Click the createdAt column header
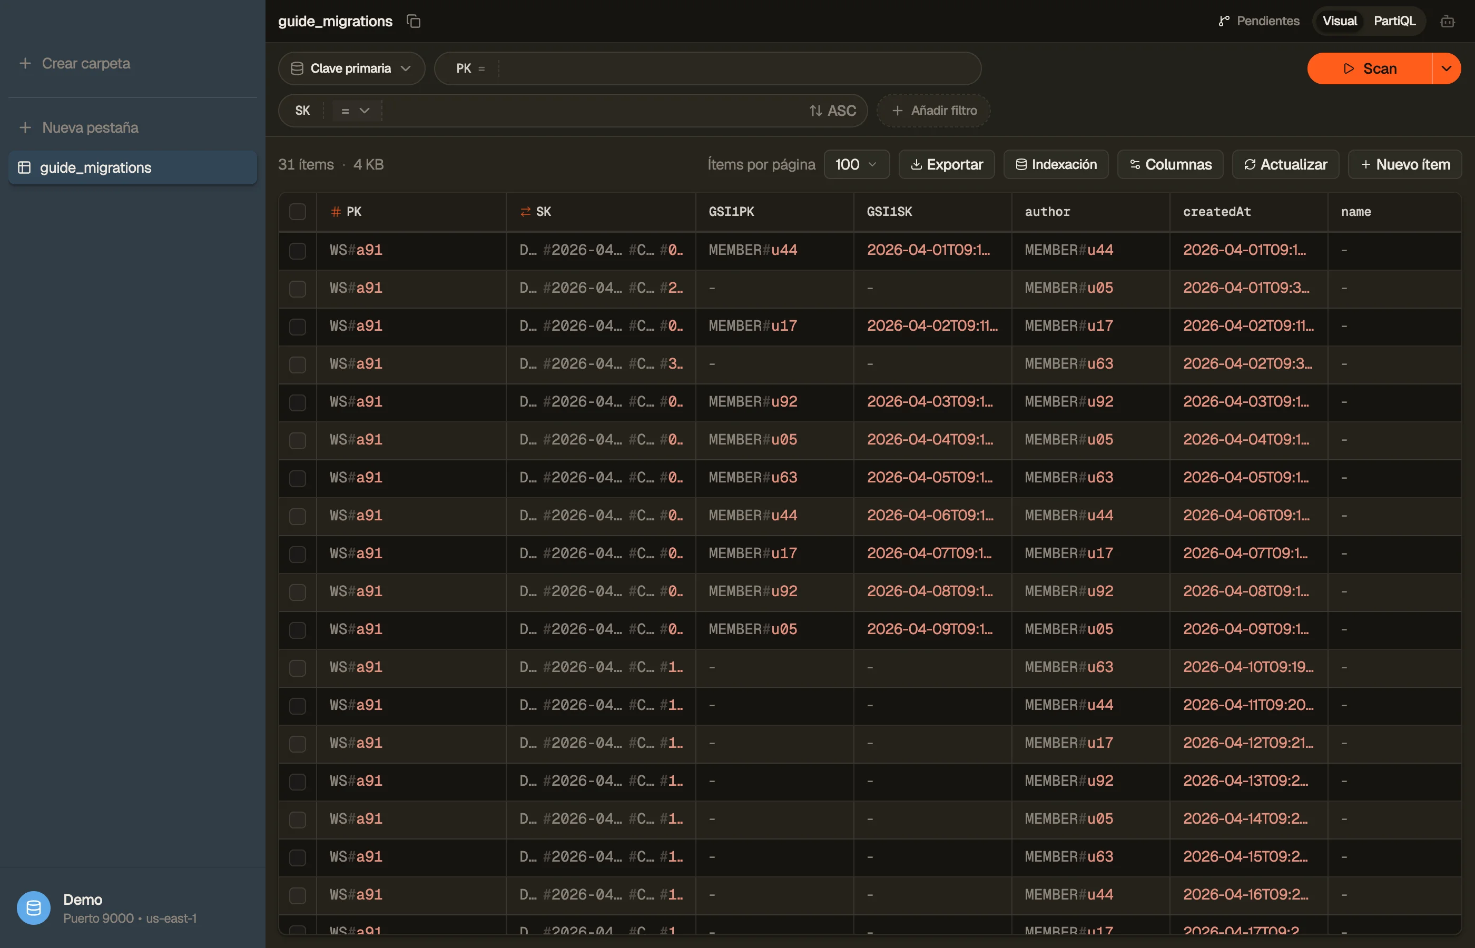The width and height of the screenshot is (1475, 948). pos(1248,212)
